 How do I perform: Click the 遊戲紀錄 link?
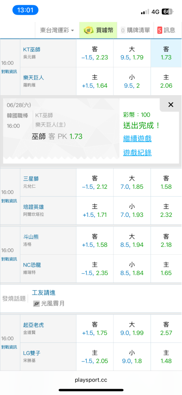(137, 152)
